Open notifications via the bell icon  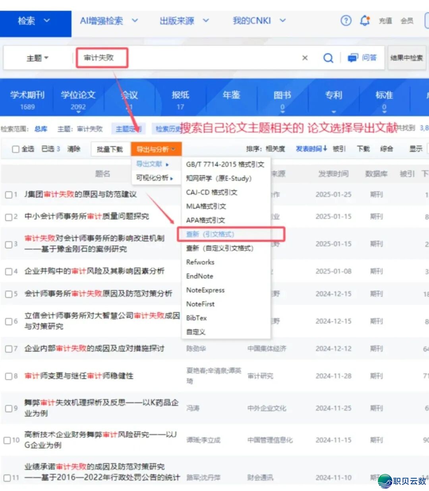(x=365, y=20)
